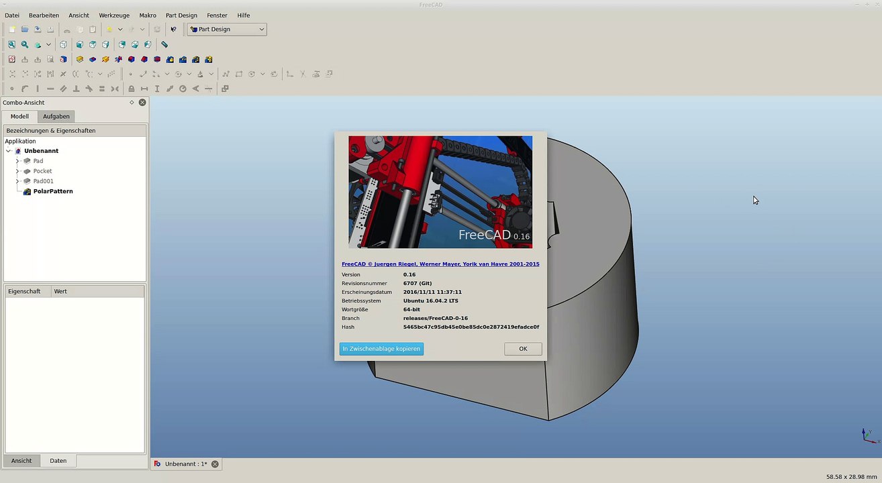Click the Mirrored feature icon
Viewport: 882px width, 483px height.
point(170,59)
